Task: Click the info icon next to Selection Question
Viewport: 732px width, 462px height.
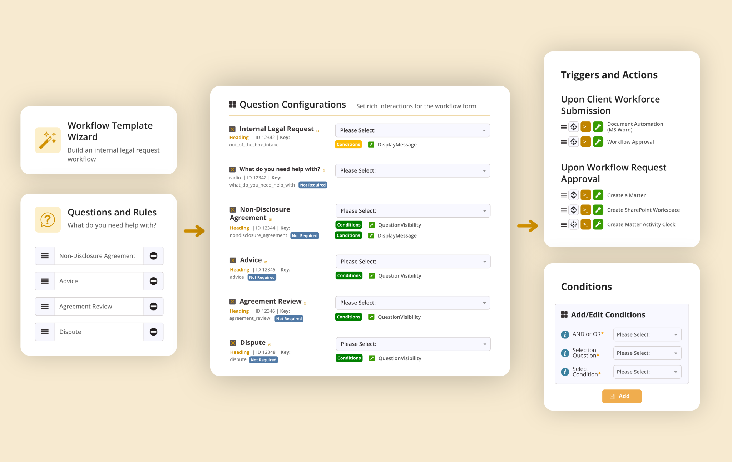Action: tap(565, 353)
